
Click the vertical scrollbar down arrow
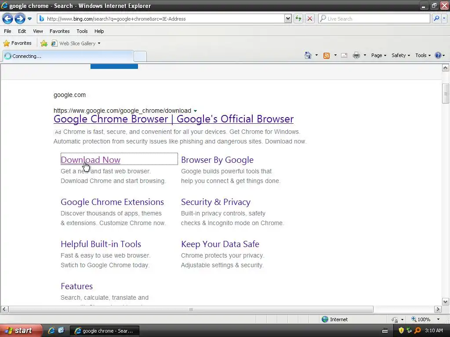[x=445, y=301]
